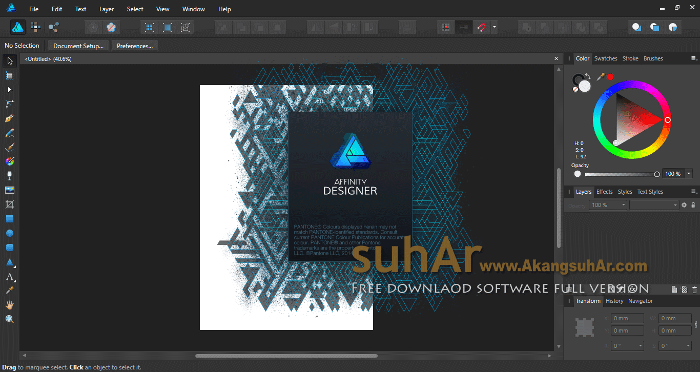Open layer settings gear icon

tap(684, 205)
